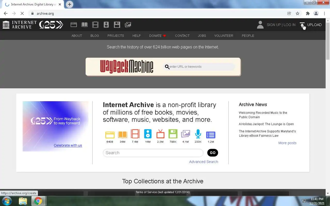Open the ABOUT menu item
This screenshot has width=330, height=206.
point(77,36)
